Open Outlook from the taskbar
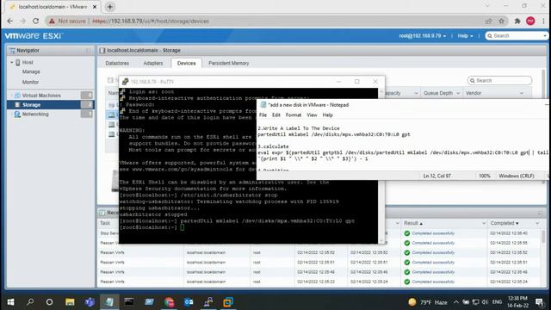This screenshot has height=310, width=551. (x=189, y=302)
